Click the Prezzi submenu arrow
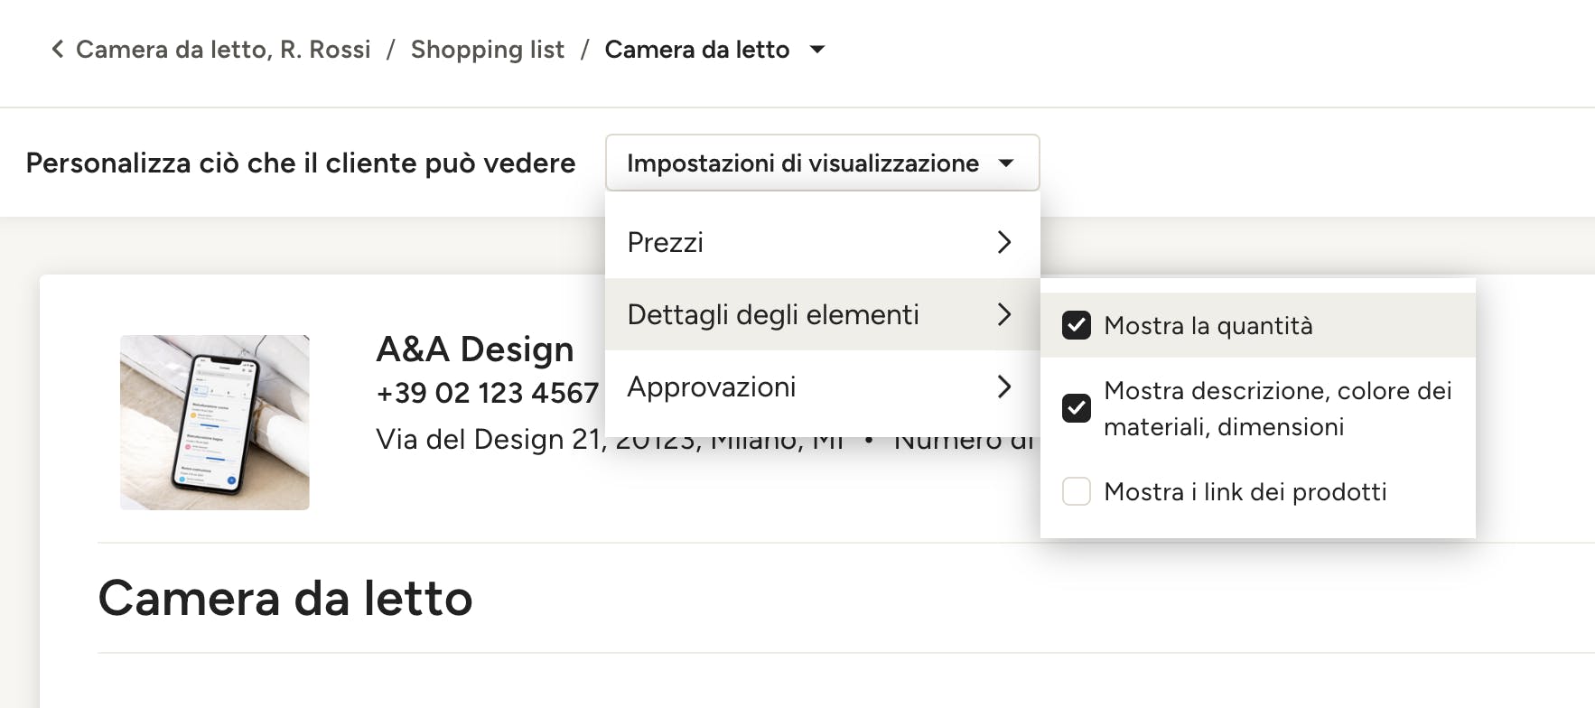 click(x=1003, y=242)
